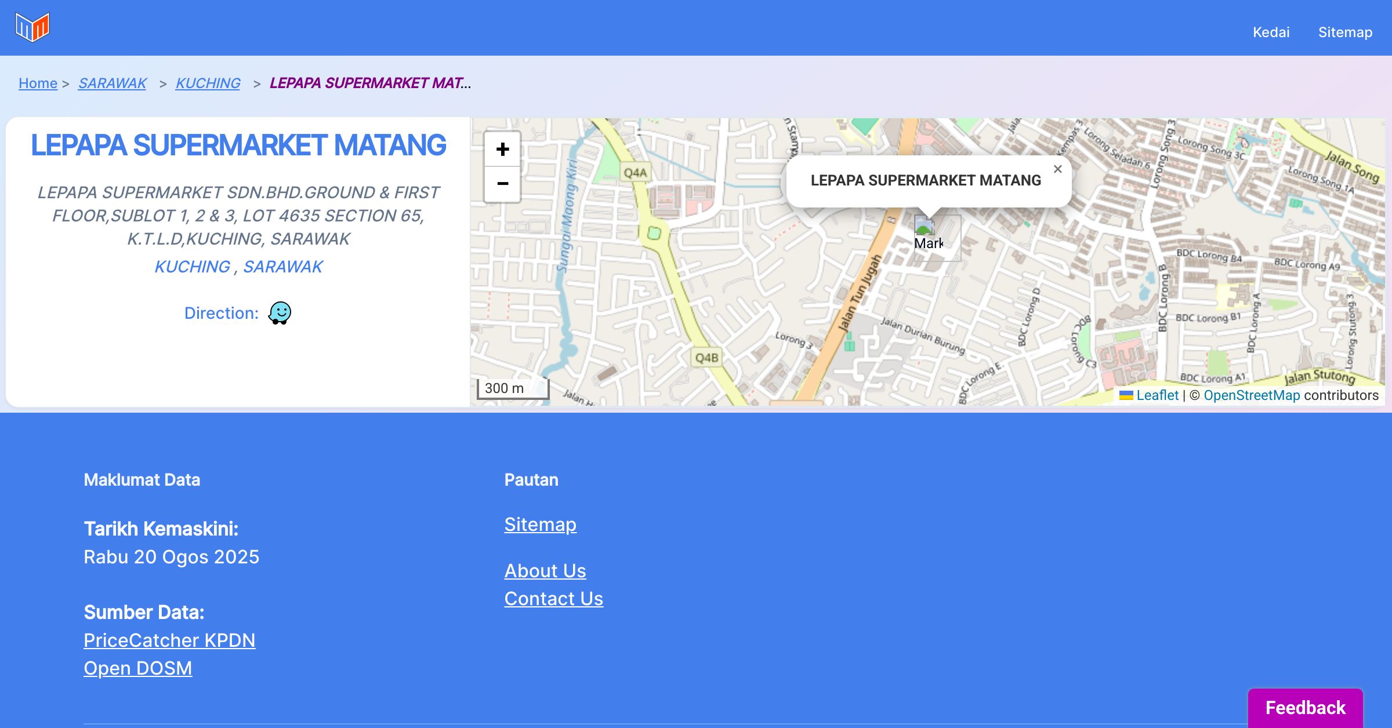Click the Feedback button

[1305, 708]
